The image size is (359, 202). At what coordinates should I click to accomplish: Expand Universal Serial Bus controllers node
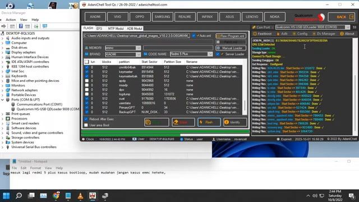coord(2,147)
